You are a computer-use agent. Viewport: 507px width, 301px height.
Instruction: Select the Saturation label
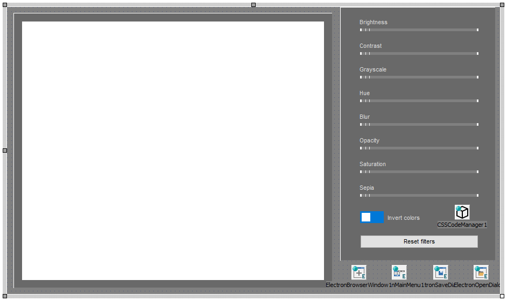(372, 164)
